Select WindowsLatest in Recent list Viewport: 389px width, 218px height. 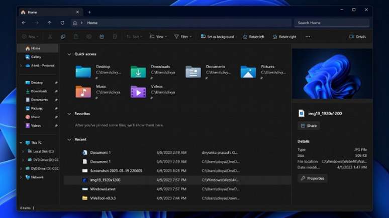177,189
